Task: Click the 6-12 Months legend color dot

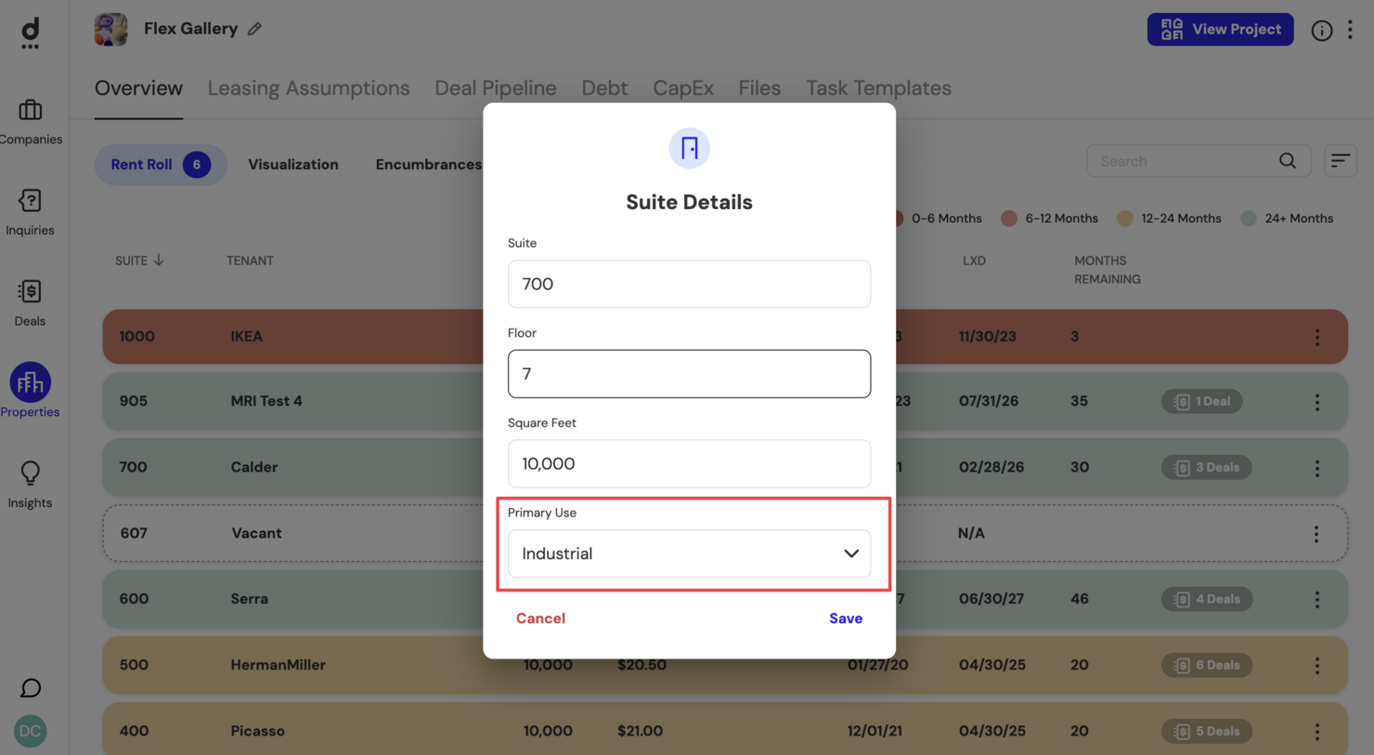Action: (x=1009, y=218)
